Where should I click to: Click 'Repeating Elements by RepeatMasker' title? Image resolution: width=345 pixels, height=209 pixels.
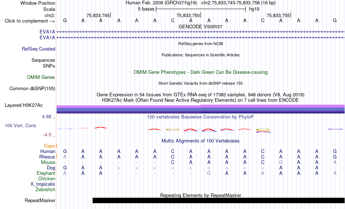201,195
